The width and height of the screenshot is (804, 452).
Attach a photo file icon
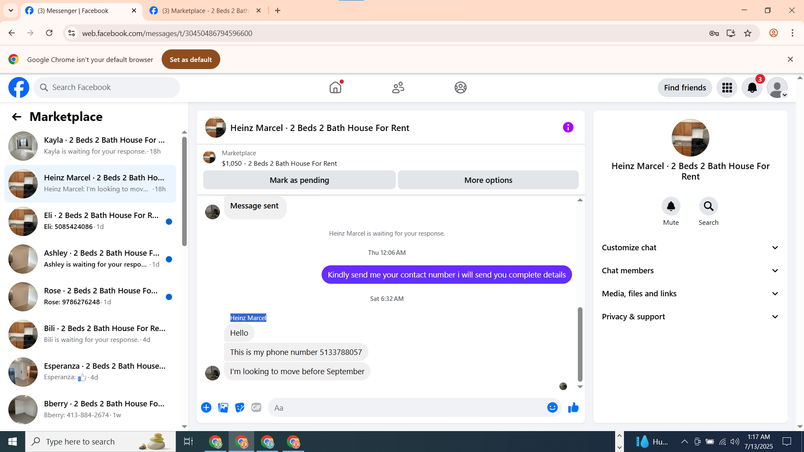223,407
